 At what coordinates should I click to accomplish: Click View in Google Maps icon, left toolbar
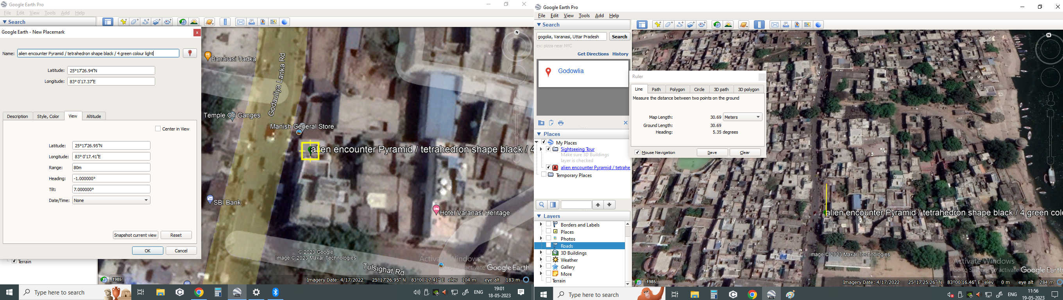pos(274,22)
